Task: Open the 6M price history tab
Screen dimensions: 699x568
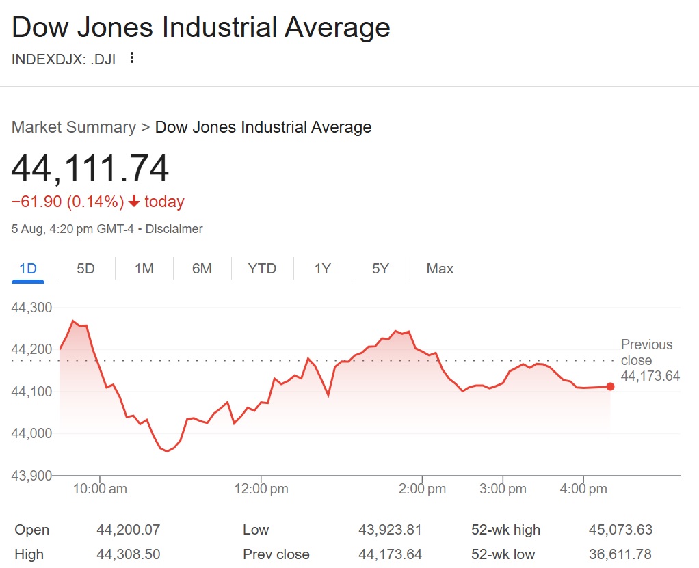Action: [202, 269]
